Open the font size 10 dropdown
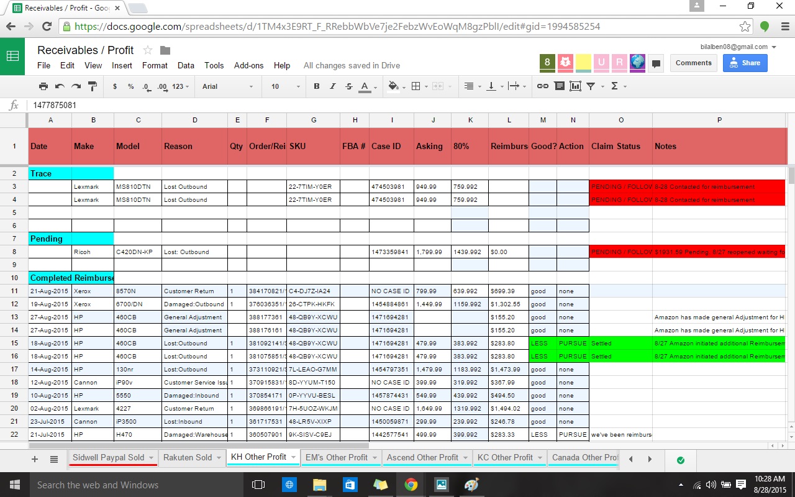The height and width of the screenshot is (497, 795). click(282, 86)
